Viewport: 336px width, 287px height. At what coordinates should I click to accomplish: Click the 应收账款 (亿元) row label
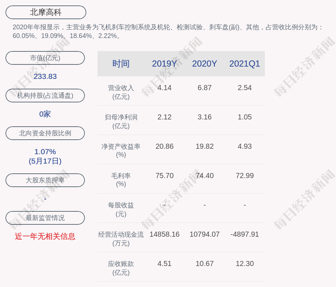pos(121,268)
